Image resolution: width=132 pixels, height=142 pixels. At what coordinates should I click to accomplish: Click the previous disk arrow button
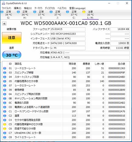click(x=4, y=24)
